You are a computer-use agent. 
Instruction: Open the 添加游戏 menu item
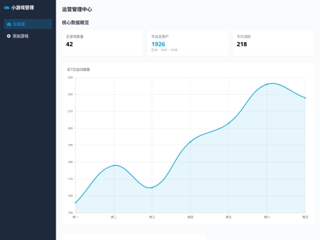28,36
